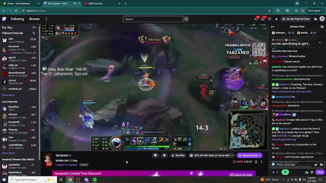This screenshot has width=326, height=183.
Task: Close the tarzaned Twitch tab
Action: click(x=79, y=4)
